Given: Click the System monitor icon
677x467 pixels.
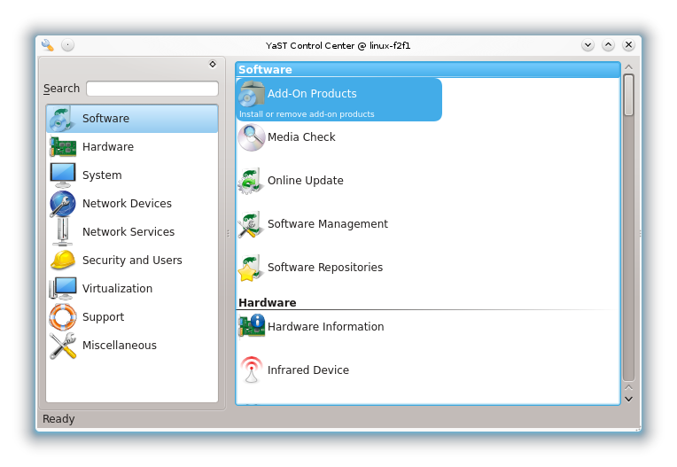Looking at the screenshot, I should click(x=63, y=175).
